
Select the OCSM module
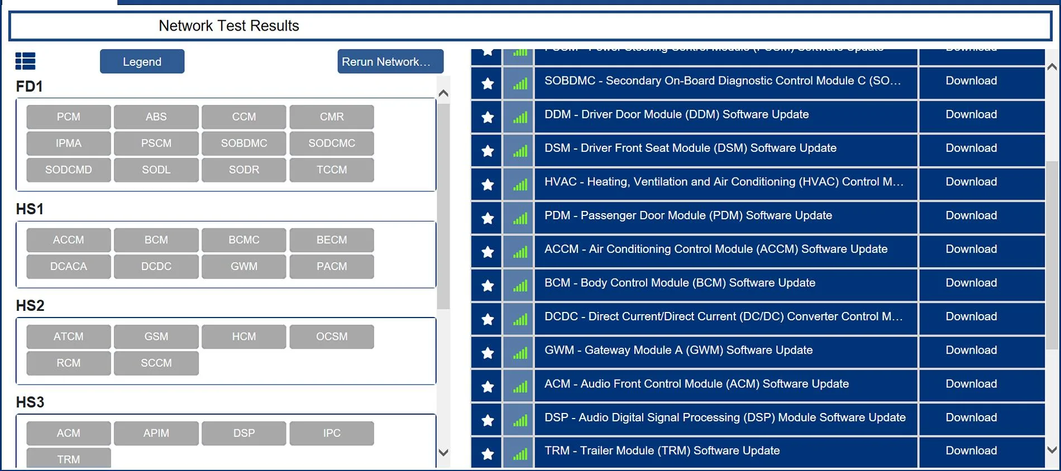pos(332,337)
